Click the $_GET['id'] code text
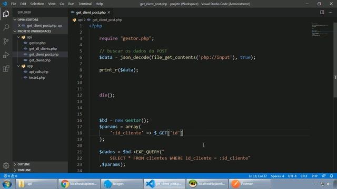The width and height of the screenshot is (337, 189). [x=168, y=133]
